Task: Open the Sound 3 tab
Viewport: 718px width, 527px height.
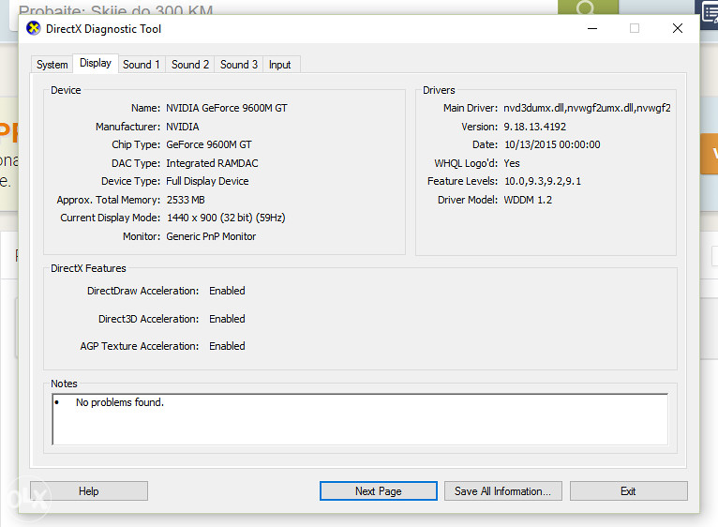Action: point(239,65)
